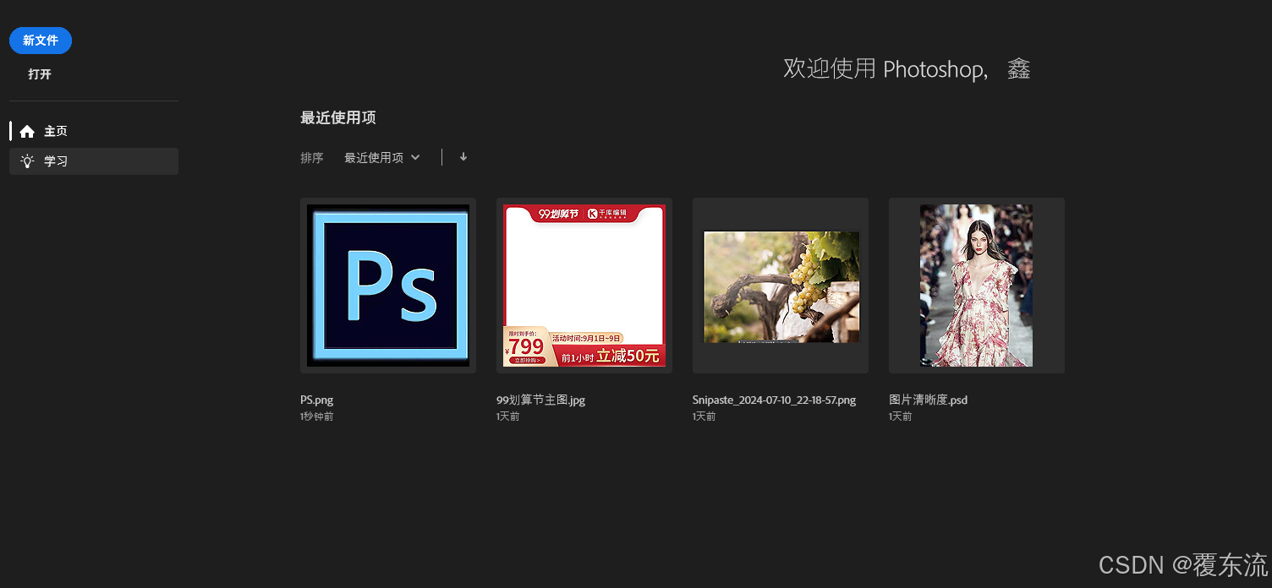Viewport: 1272px width, 588px height.
Task: Toggle the sort direction arrow
Action: [463, 157]
